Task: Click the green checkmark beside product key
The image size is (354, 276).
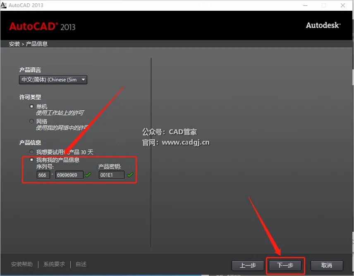Action: (x=130, y=175)
